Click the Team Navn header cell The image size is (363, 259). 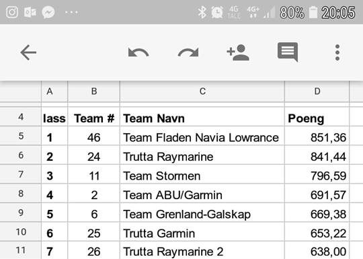(x=202, y=117)
